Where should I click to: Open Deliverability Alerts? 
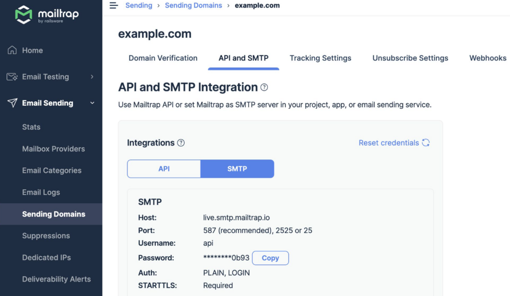pyautogui.click(x=56, y=279)
